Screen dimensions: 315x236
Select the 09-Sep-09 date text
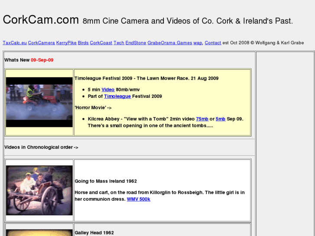[x=42, y=60]
